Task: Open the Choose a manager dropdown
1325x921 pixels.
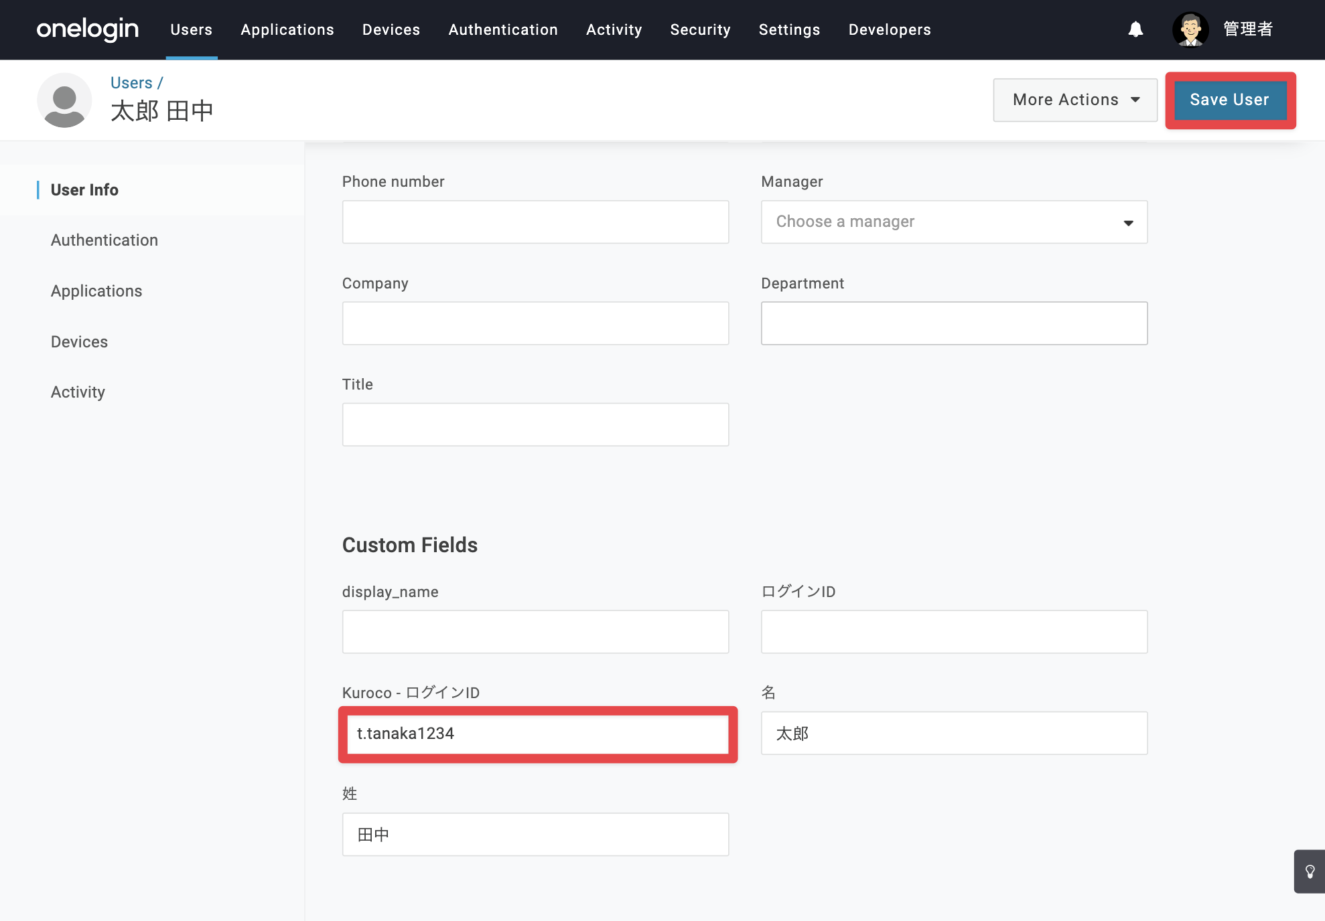Action: click(x=954, y=222)
